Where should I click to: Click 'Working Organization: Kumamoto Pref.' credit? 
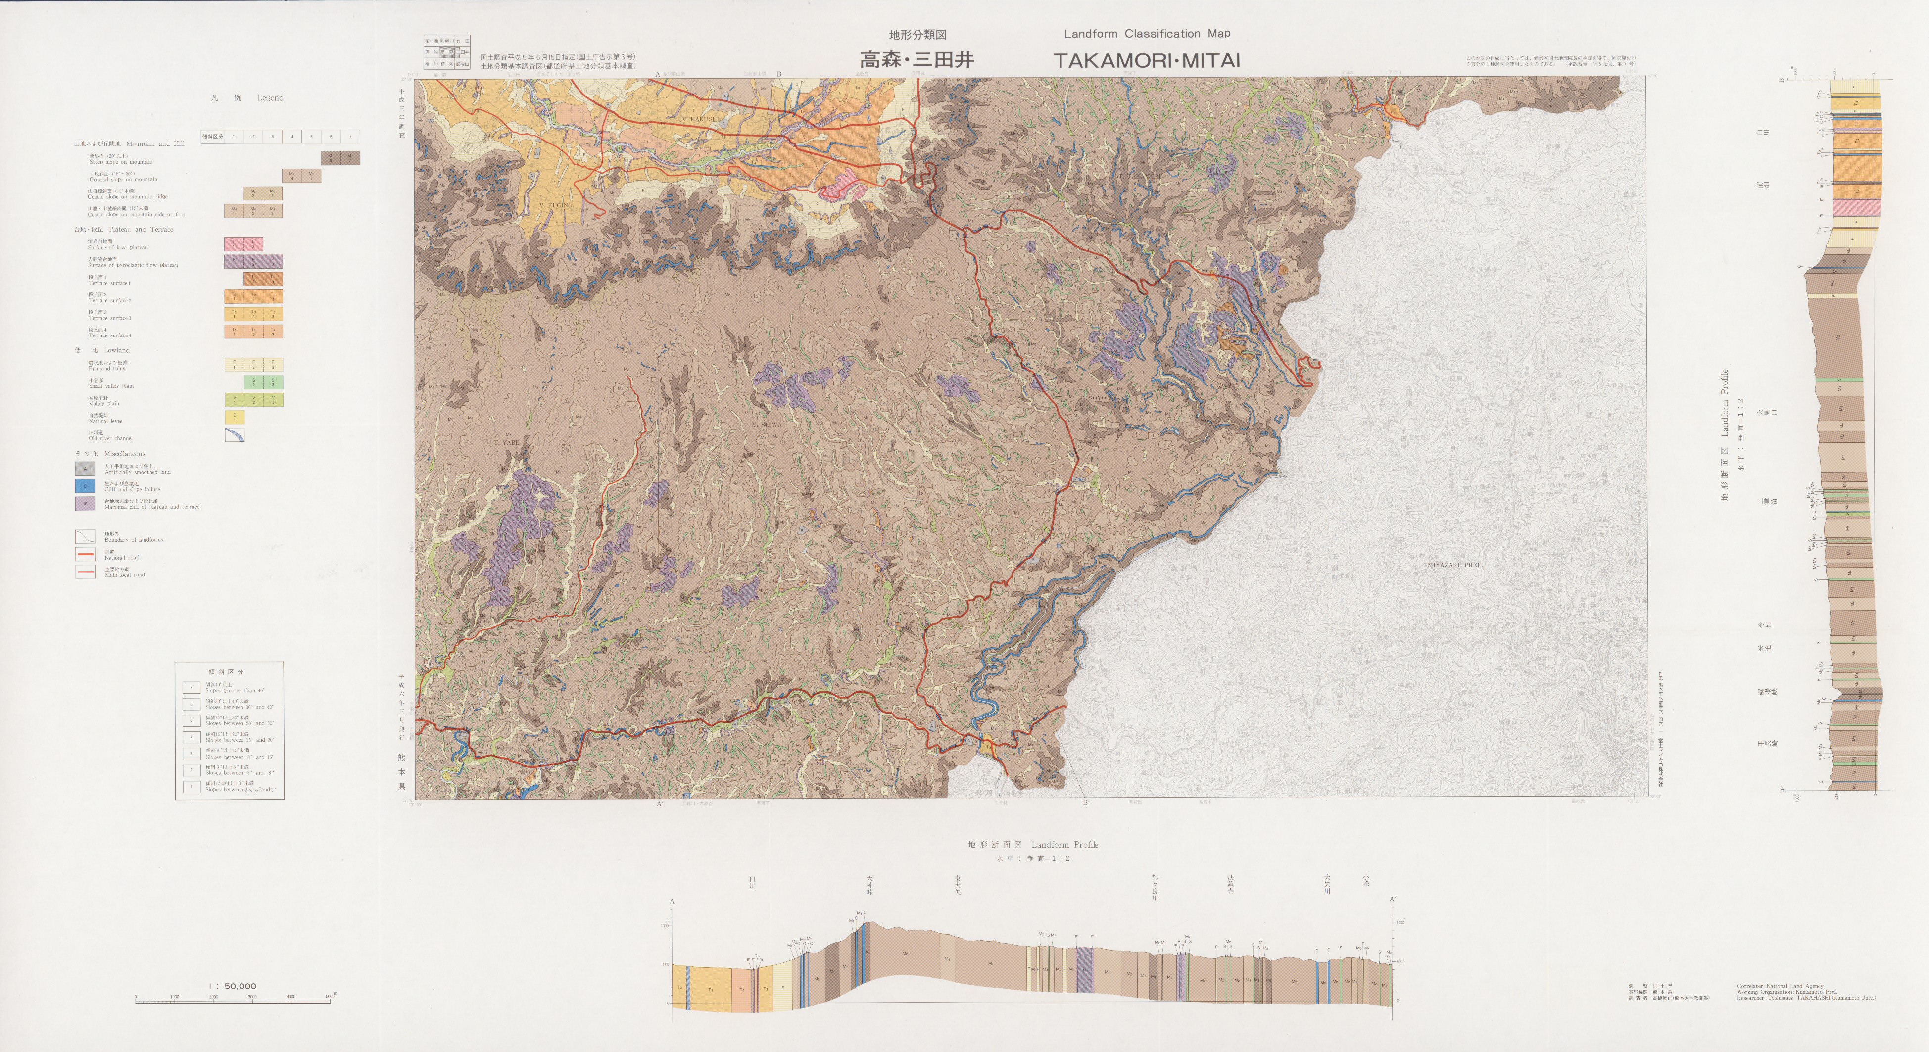[1786, 992]
